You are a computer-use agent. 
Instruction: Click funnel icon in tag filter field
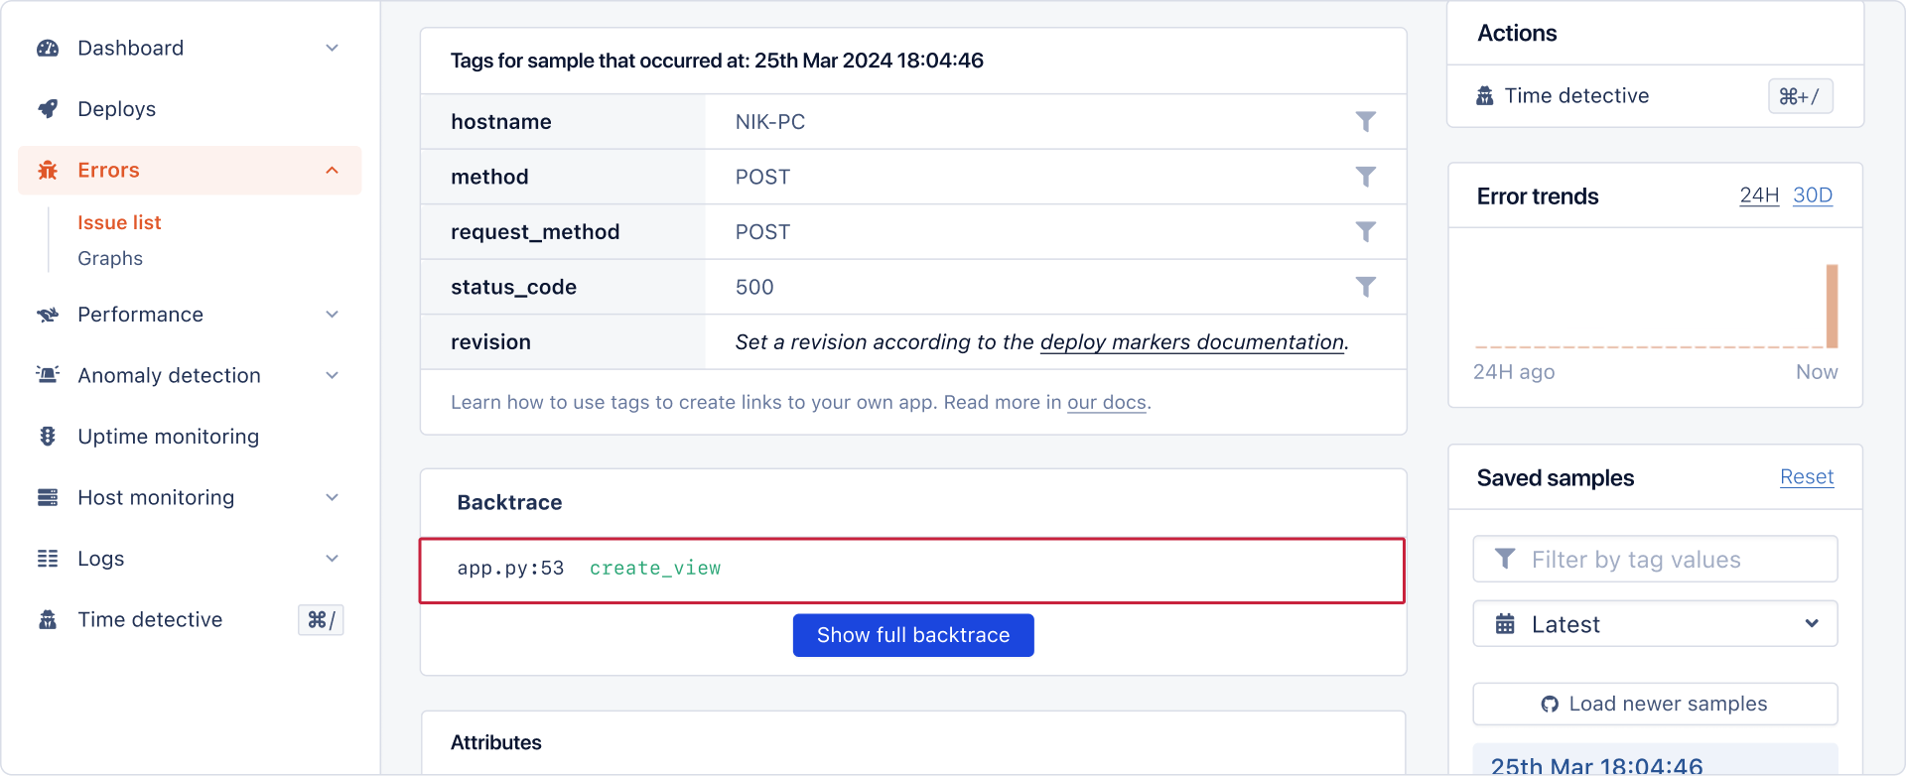tap(1505, 559)
